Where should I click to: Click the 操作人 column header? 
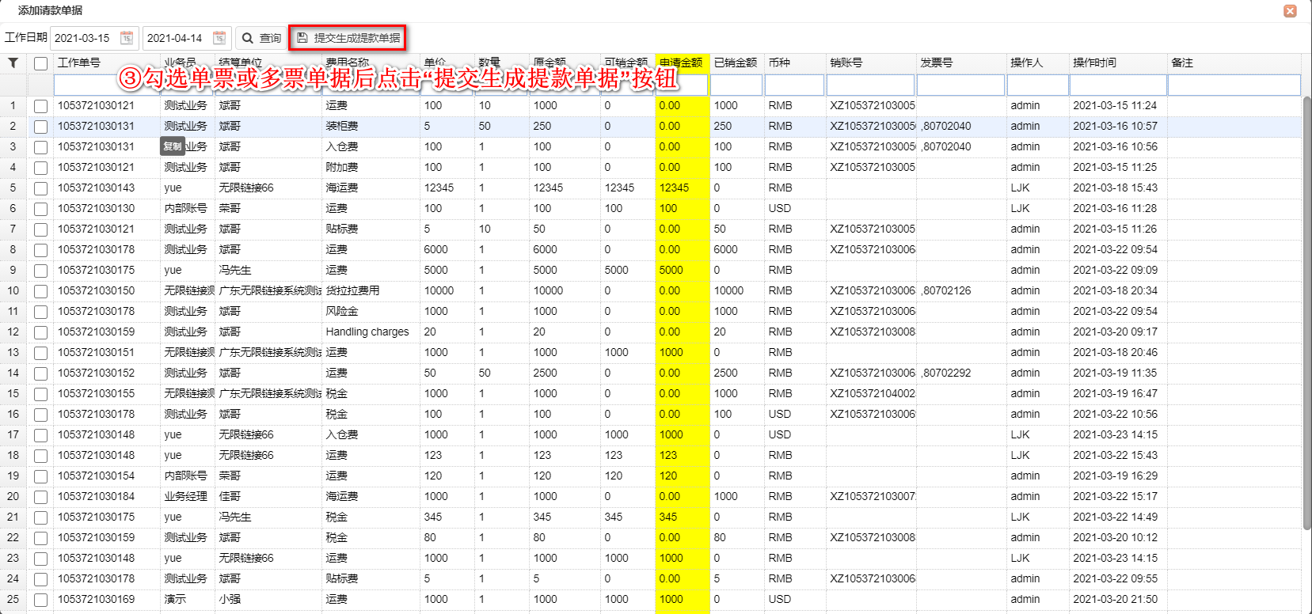(1026, 63)
